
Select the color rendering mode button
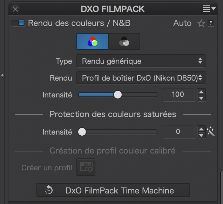click(93, 41)
